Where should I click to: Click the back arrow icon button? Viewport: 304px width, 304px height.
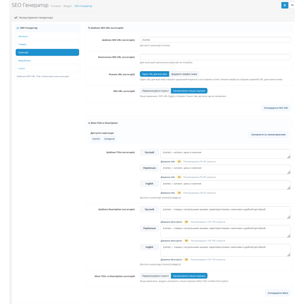point(292,5)
